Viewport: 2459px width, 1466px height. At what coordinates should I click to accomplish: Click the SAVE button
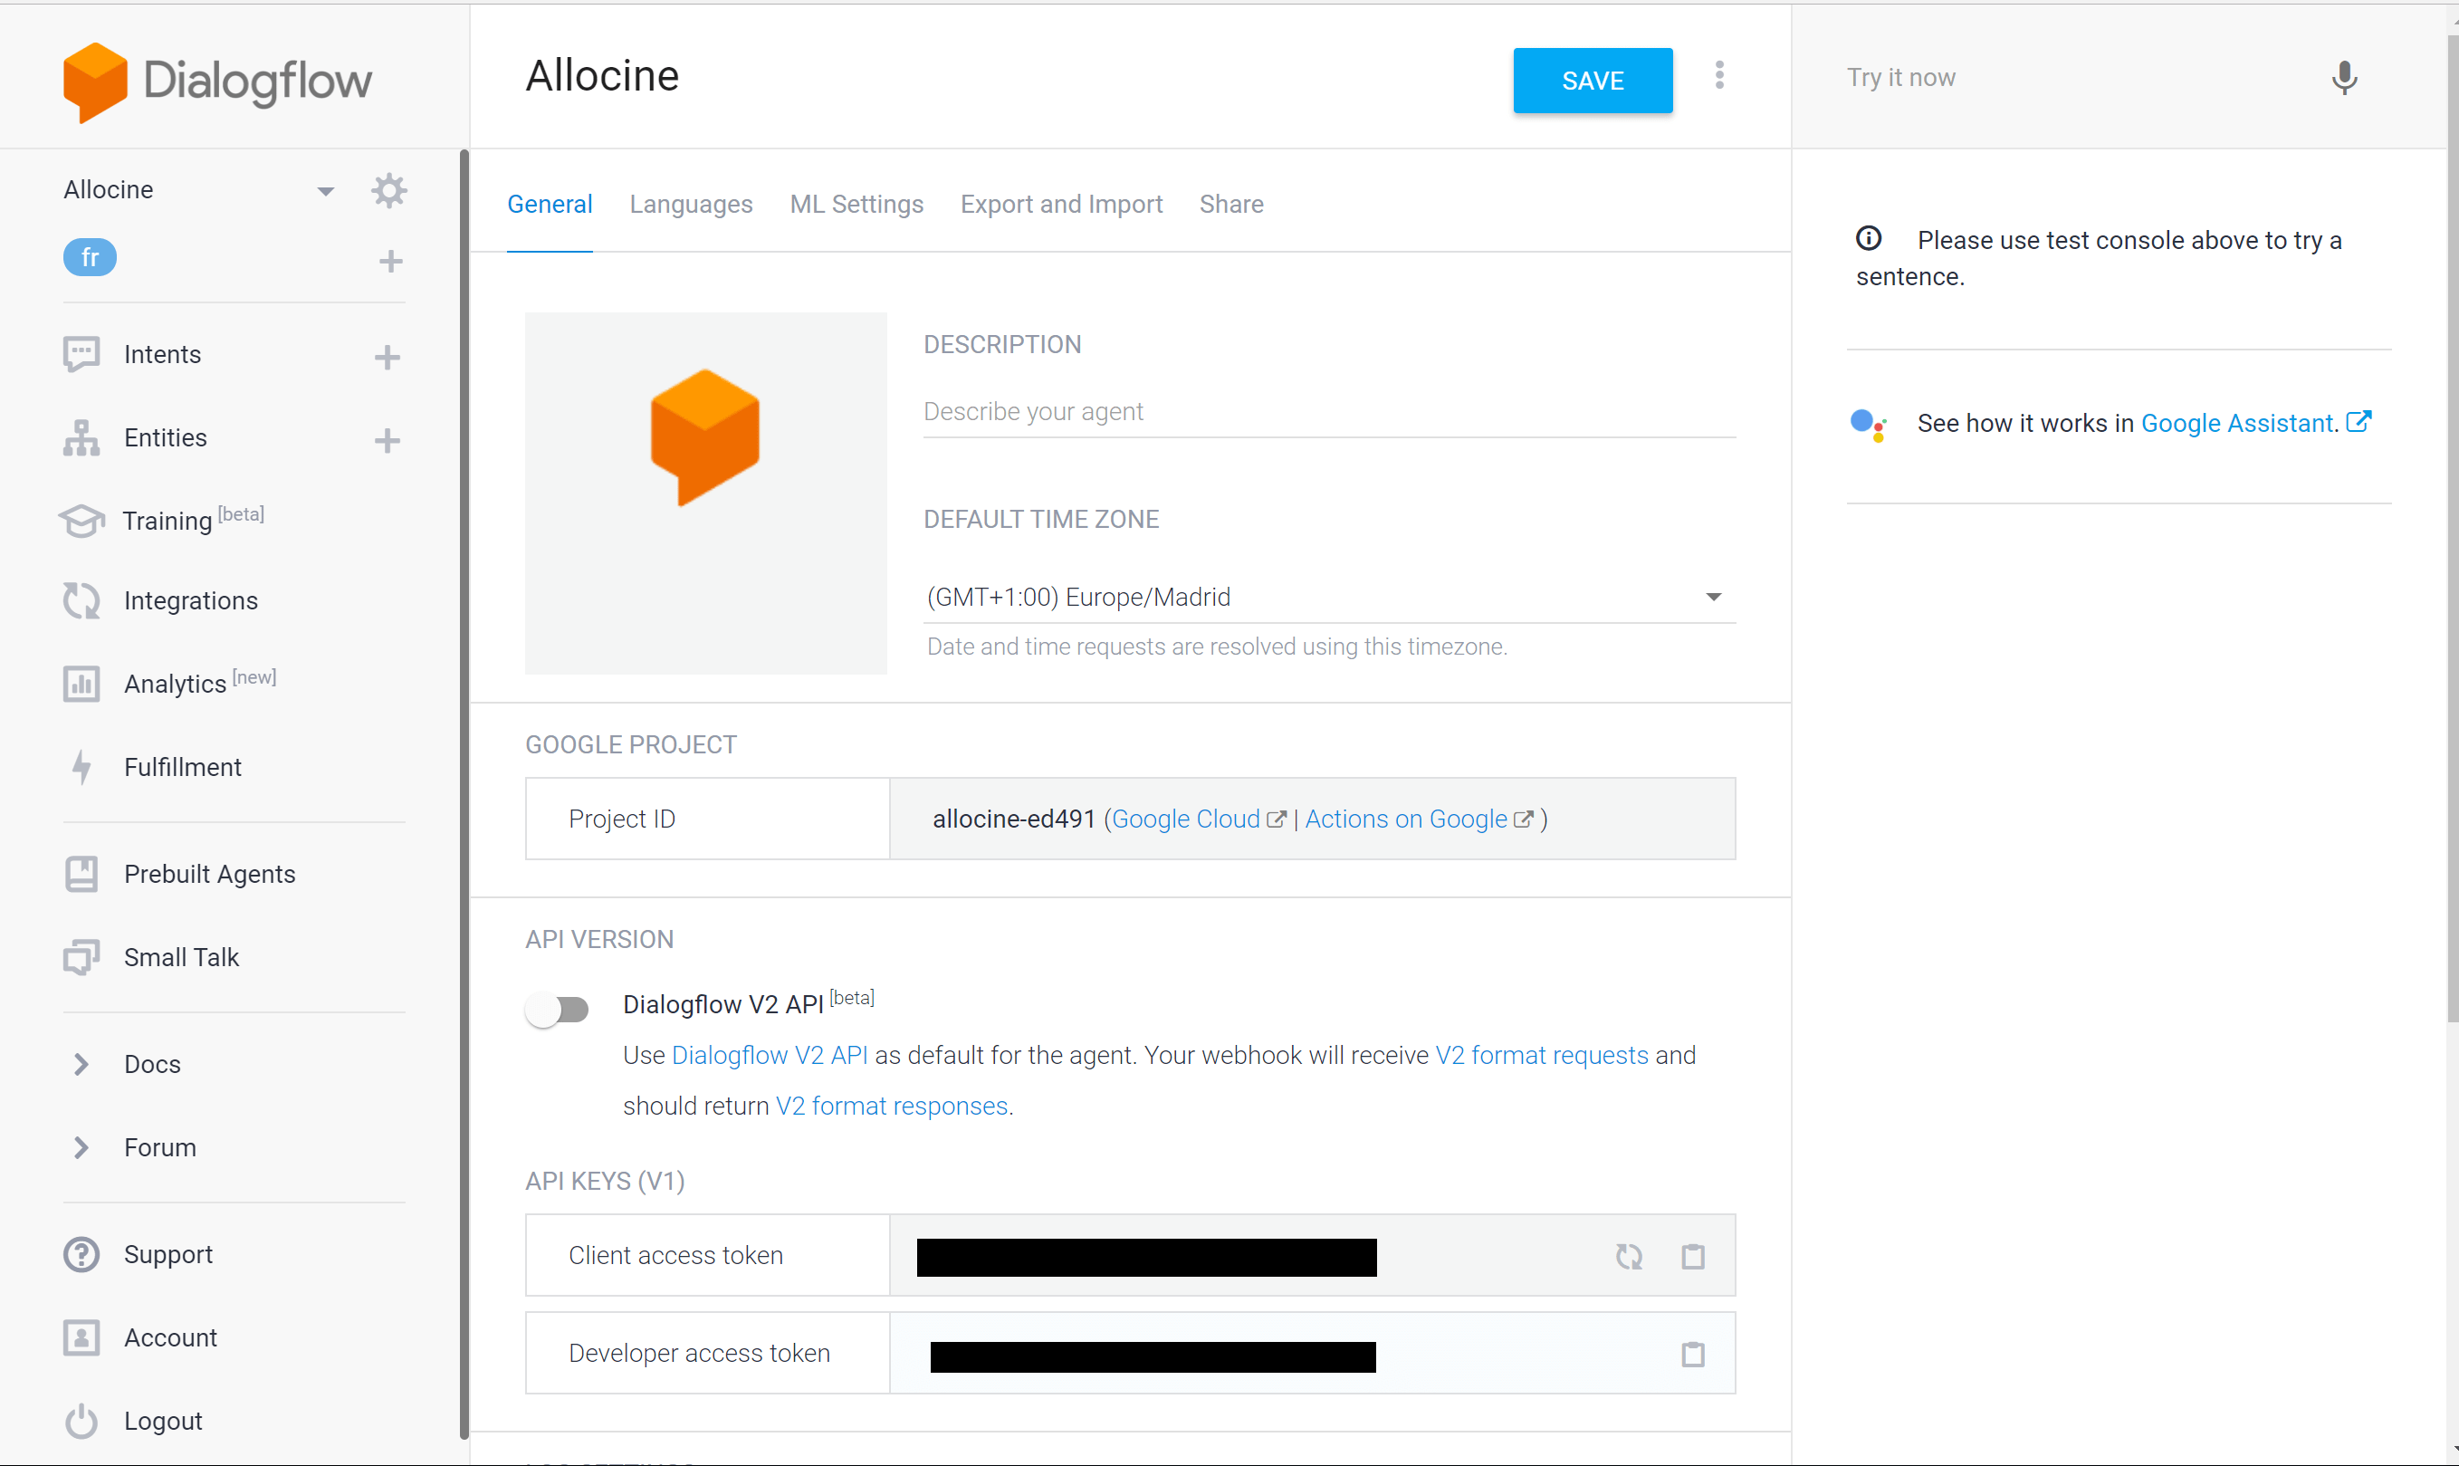point(1593,80)
